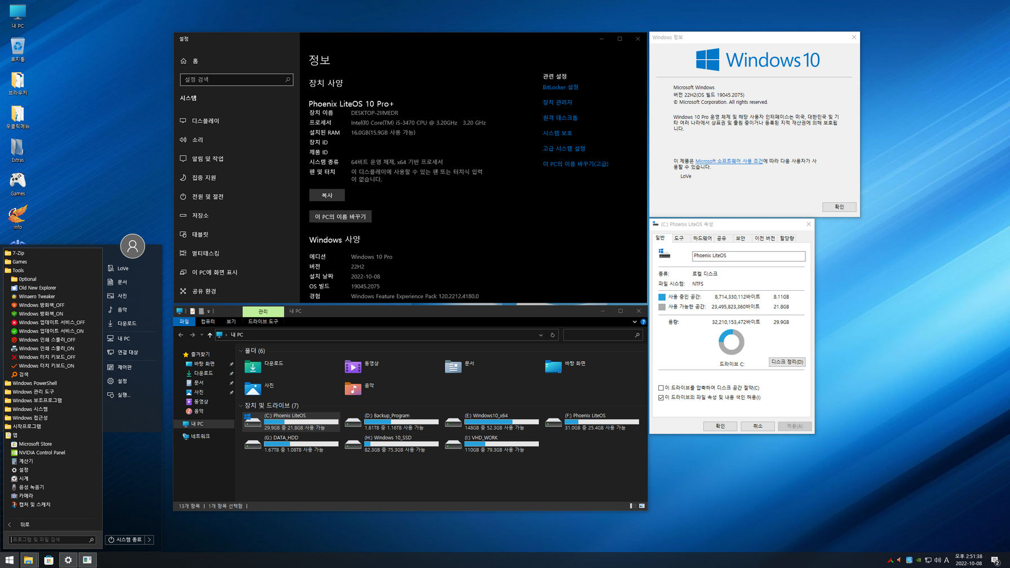Open 시스템 종료 options arrow
The height and width of the screenshot is (568, 1010).
coord(149,540)
